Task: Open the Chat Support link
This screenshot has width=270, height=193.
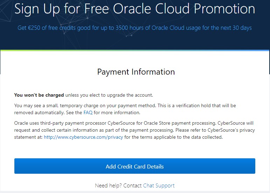Action: tap(159, 186)
